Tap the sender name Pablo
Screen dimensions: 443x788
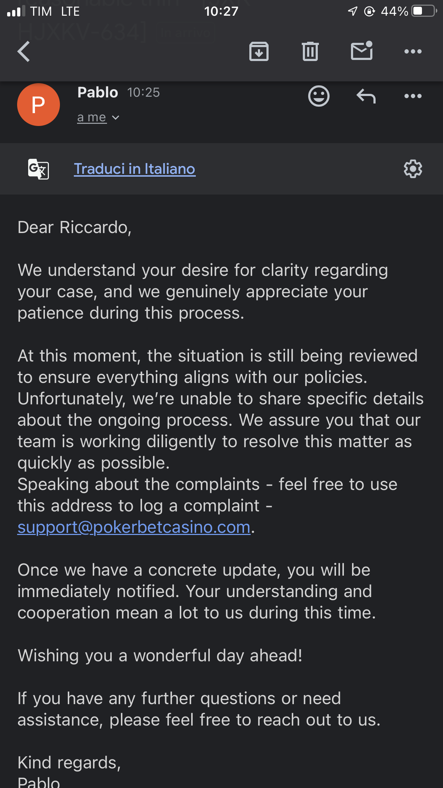(x=98, y=92)
